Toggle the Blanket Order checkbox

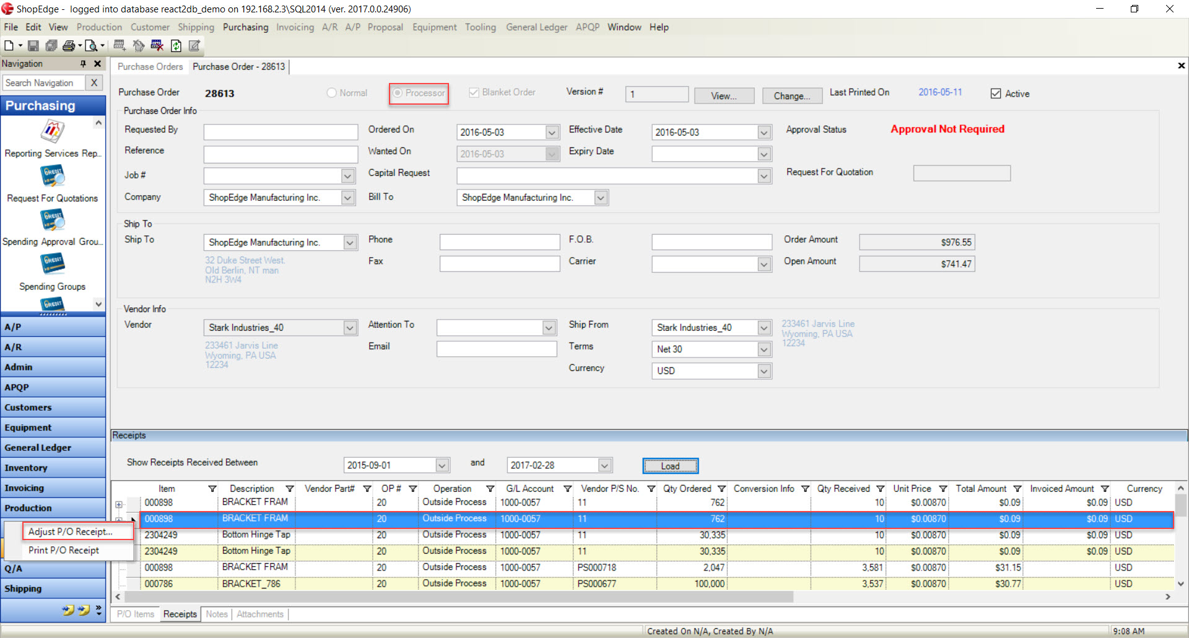click(x=474, y=92)
